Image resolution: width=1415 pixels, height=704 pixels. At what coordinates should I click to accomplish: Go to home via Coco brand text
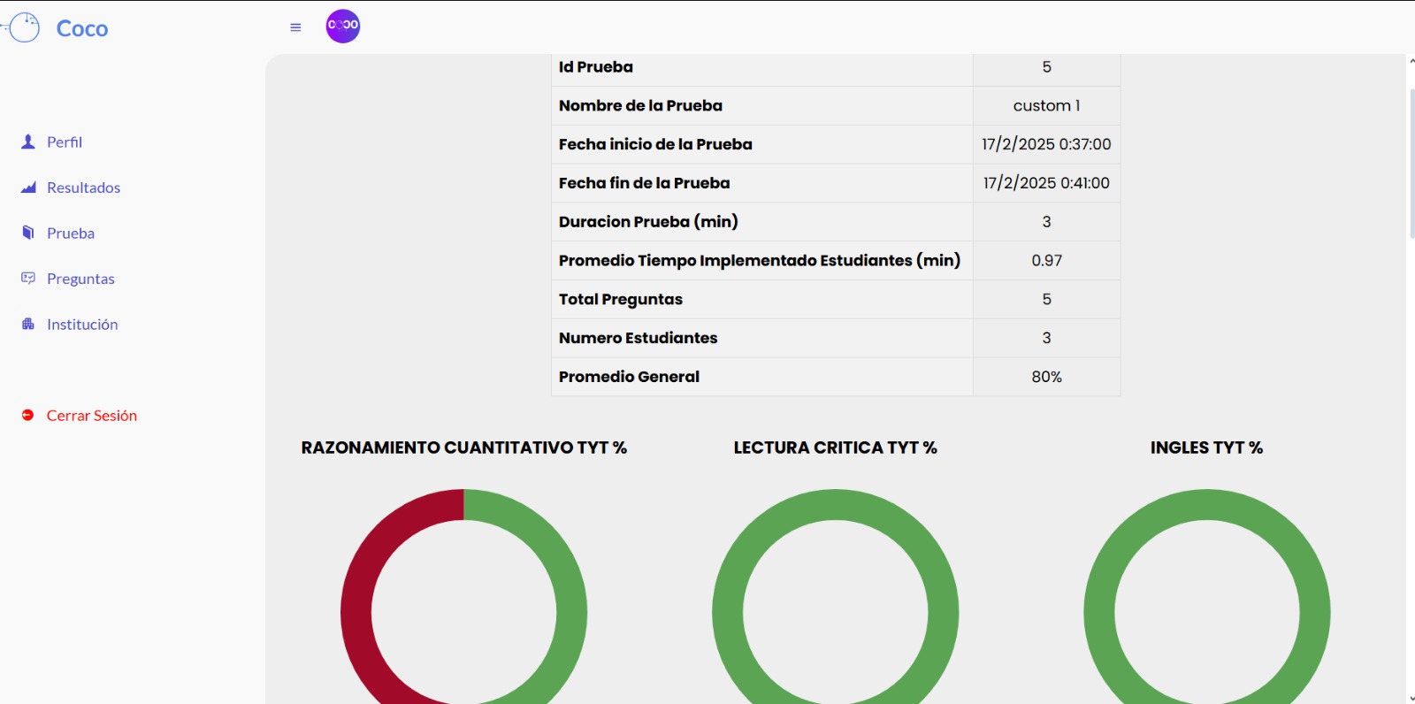(82, 29)
